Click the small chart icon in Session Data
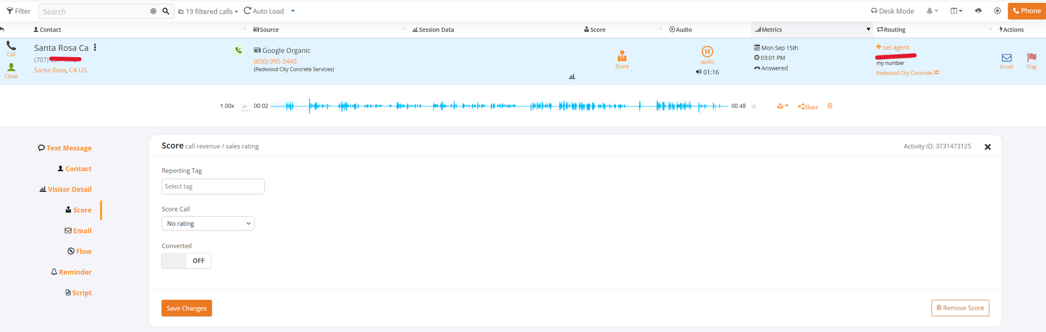1046x332 pixels. [572, 76]
